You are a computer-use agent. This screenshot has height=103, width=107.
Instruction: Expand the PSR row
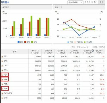point(2,89)
